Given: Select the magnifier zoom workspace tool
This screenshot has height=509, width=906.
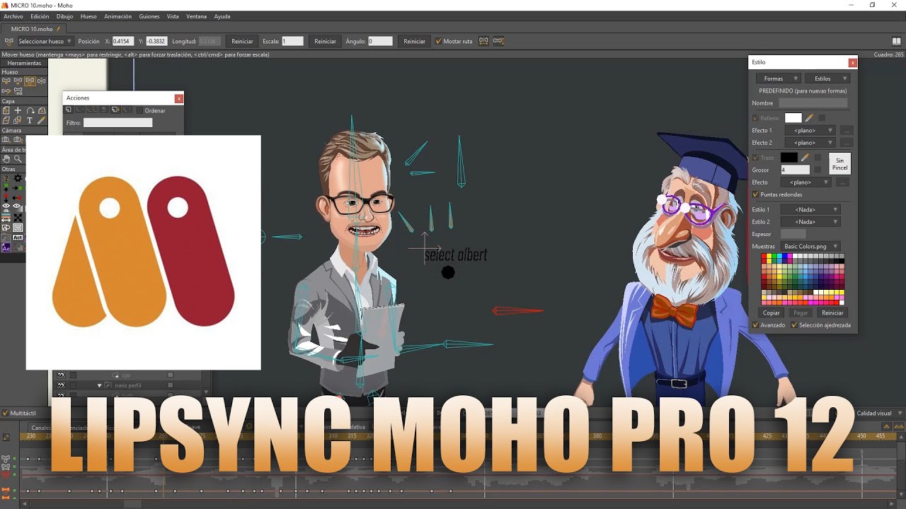Looking at the screenshot, I should [18, 159].
